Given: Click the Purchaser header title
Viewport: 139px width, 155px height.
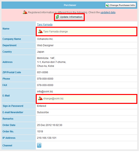Looking at the screenshot, I should [70, 5].
